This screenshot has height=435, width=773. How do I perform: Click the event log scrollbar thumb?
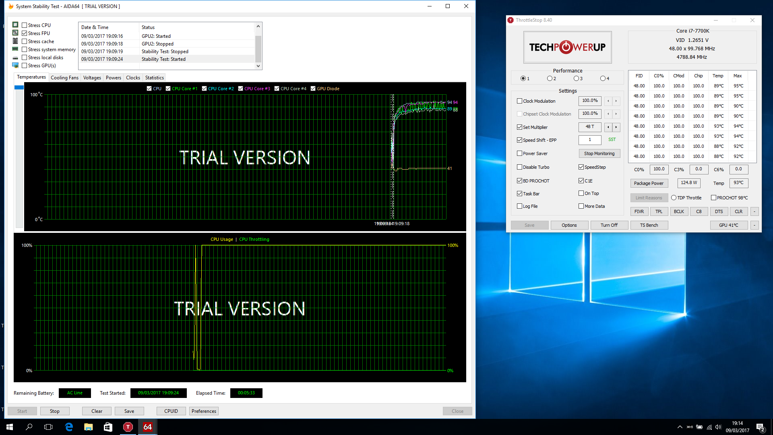pos(258,49)
